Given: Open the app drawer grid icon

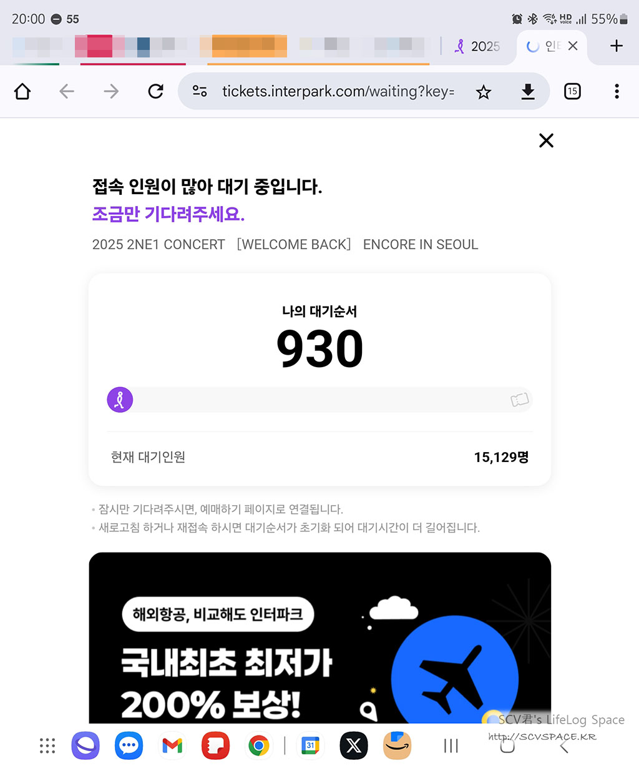Looking at the screenshot, I should (47, 746).
